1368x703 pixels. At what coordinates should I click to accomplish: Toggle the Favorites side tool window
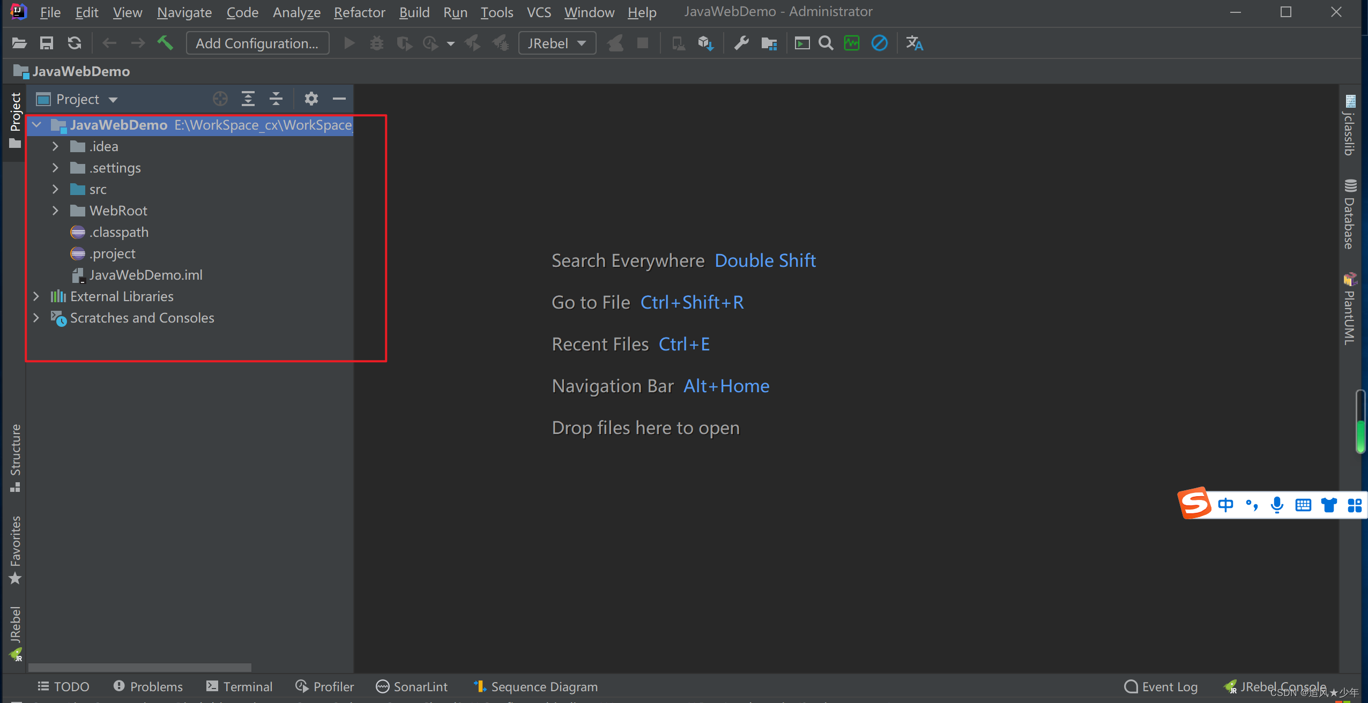(x=15, y=550)
